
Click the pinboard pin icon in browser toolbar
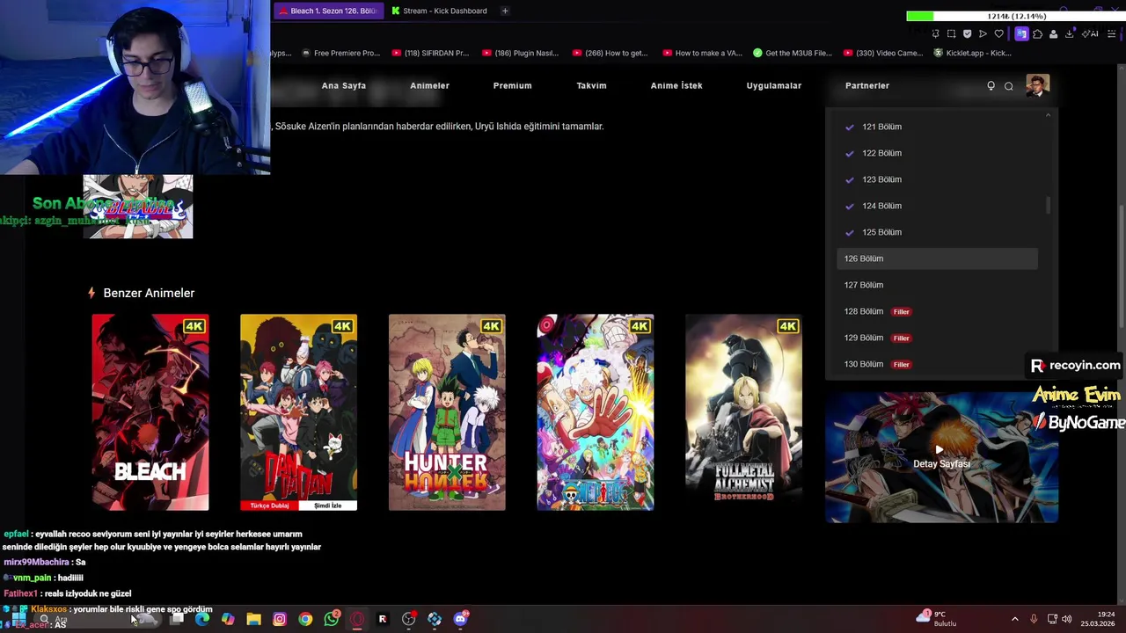935,33
